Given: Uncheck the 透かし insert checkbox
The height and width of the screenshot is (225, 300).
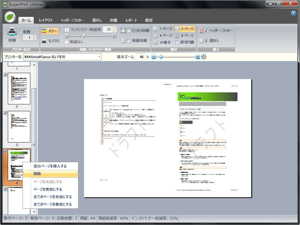Looking at the screenshot, I should click(206, 41).
